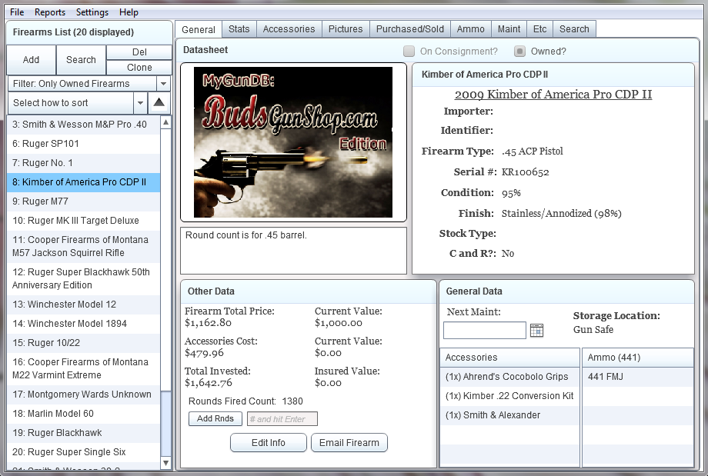Click the Add Rnds button
Image resolution: width=708 pixels, height=476 pixels.
(x=215, y=418)
